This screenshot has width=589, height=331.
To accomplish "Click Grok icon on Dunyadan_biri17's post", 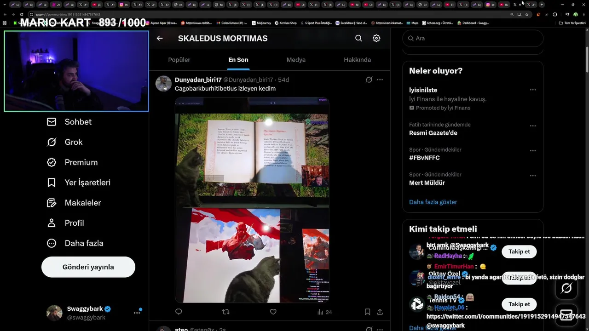I will [369, 80].
